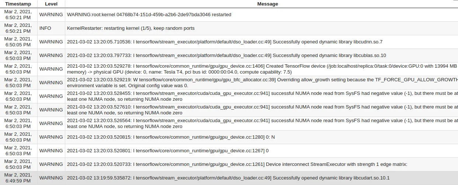Viewport: 458px width, 185px height.
Task: Select the libcudart.so.10.1 library log message
Action: coord(228,178)
